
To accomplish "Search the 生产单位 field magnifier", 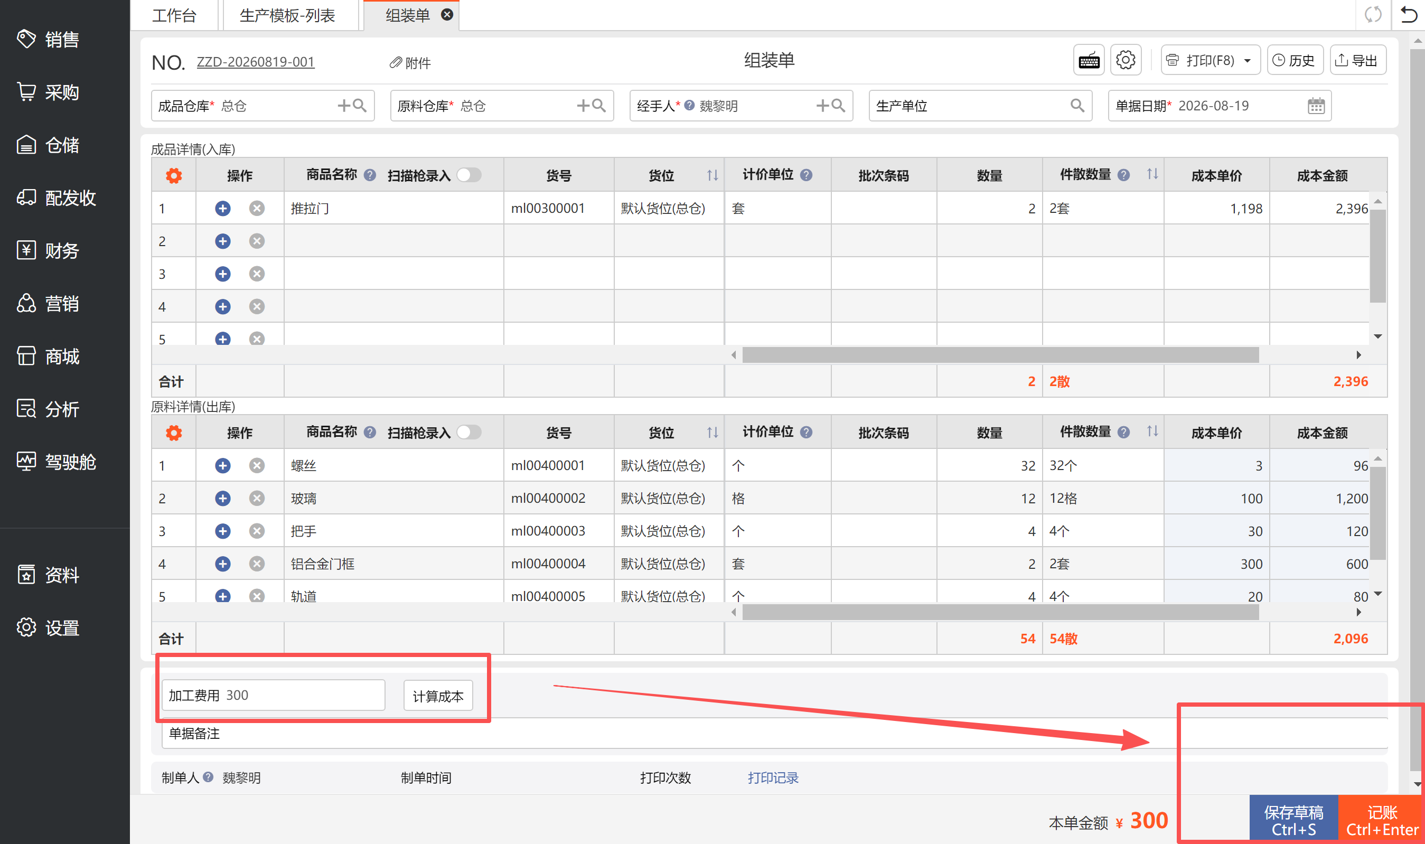I will pos(1077,106).
